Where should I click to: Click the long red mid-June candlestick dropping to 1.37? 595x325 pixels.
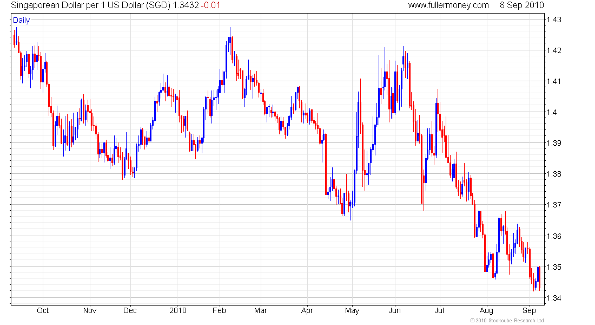point(421,169)
